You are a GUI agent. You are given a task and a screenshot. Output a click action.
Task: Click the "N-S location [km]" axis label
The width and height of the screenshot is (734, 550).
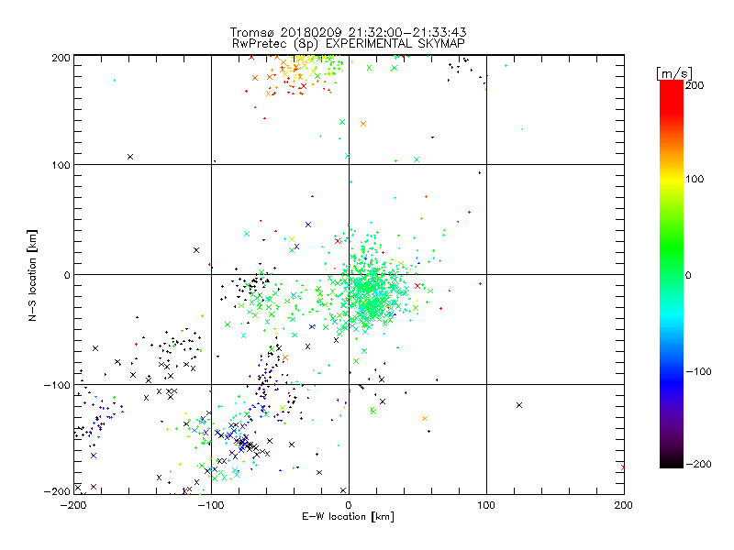coord(32,275)
